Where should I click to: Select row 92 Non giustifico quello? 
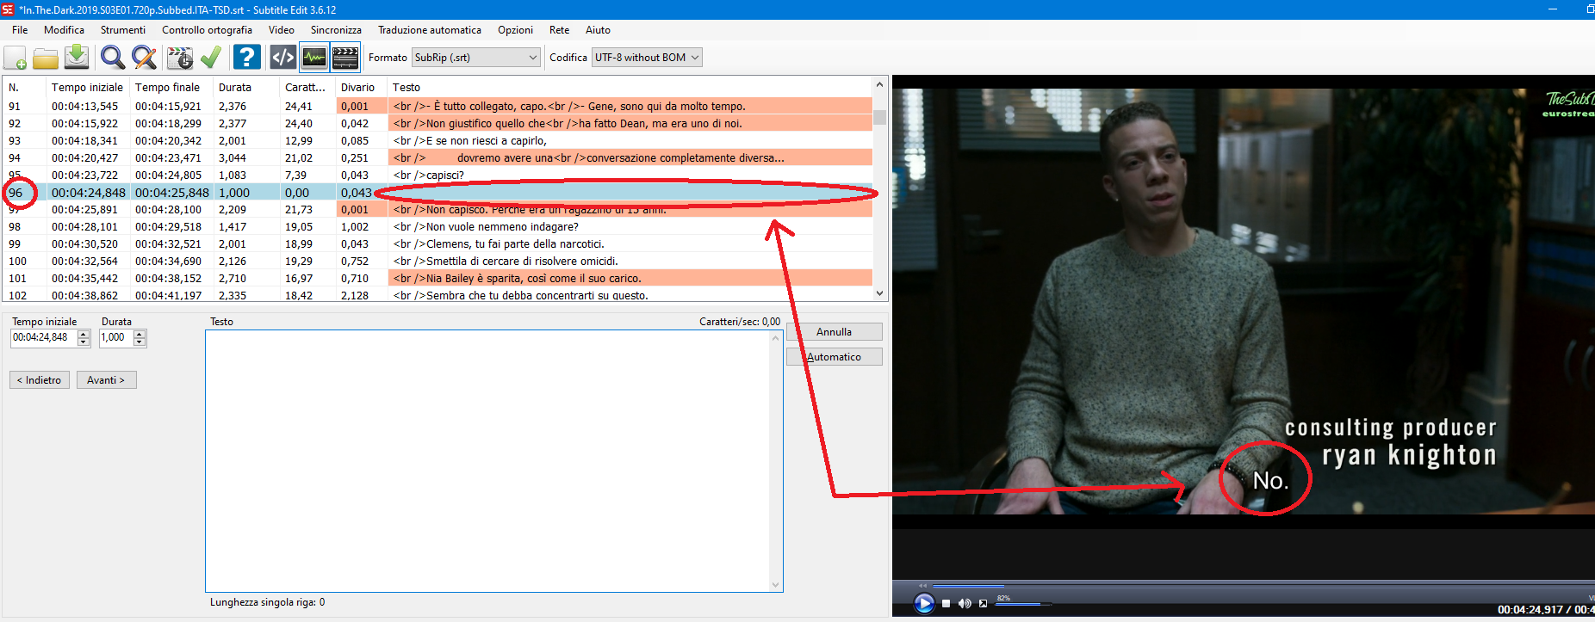pyautogui.click(x=438, y=124)
